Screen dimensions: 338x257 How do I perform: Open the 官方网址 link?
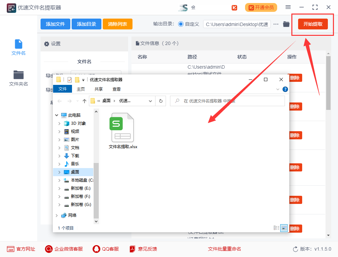21,249
